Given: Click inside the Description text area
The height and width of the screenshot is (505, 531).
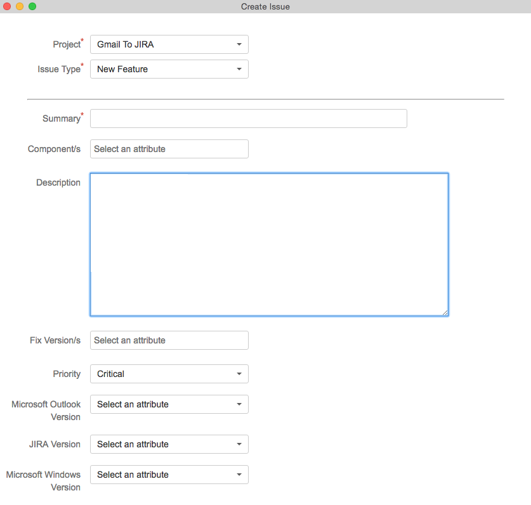Looking at the screenshot, I should coord(269,244).
